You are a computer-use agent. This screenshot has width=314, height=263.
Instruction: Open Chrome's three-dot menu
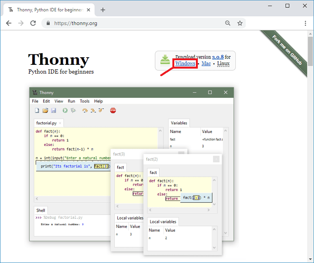pyautogui.click(x=305, y=23)
